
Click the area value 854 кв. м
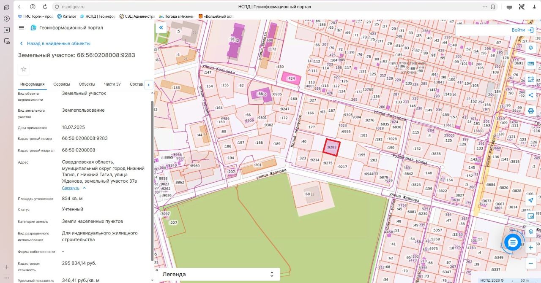pos(72,198)
